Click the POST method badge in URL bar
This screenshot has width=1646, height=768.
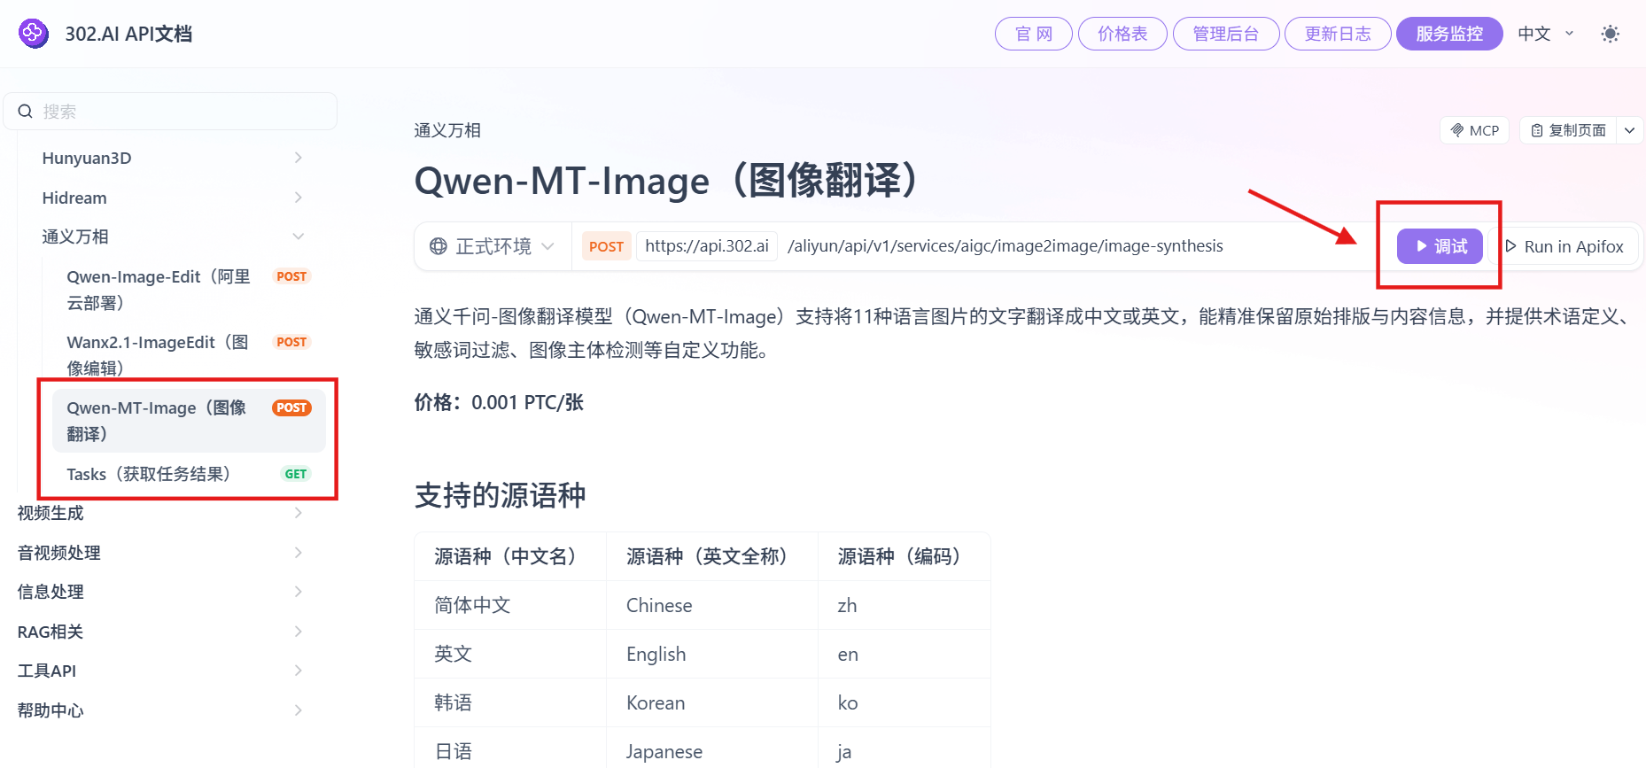click(606, 246)
